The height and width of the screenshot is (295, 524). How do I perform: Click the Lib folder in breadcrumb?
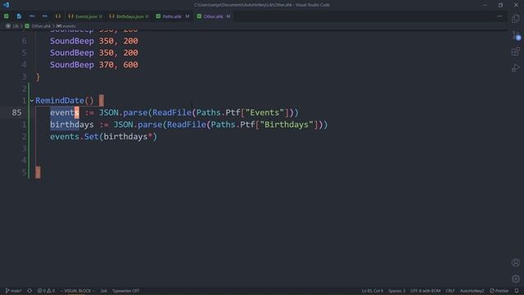(x=16, y=25)
